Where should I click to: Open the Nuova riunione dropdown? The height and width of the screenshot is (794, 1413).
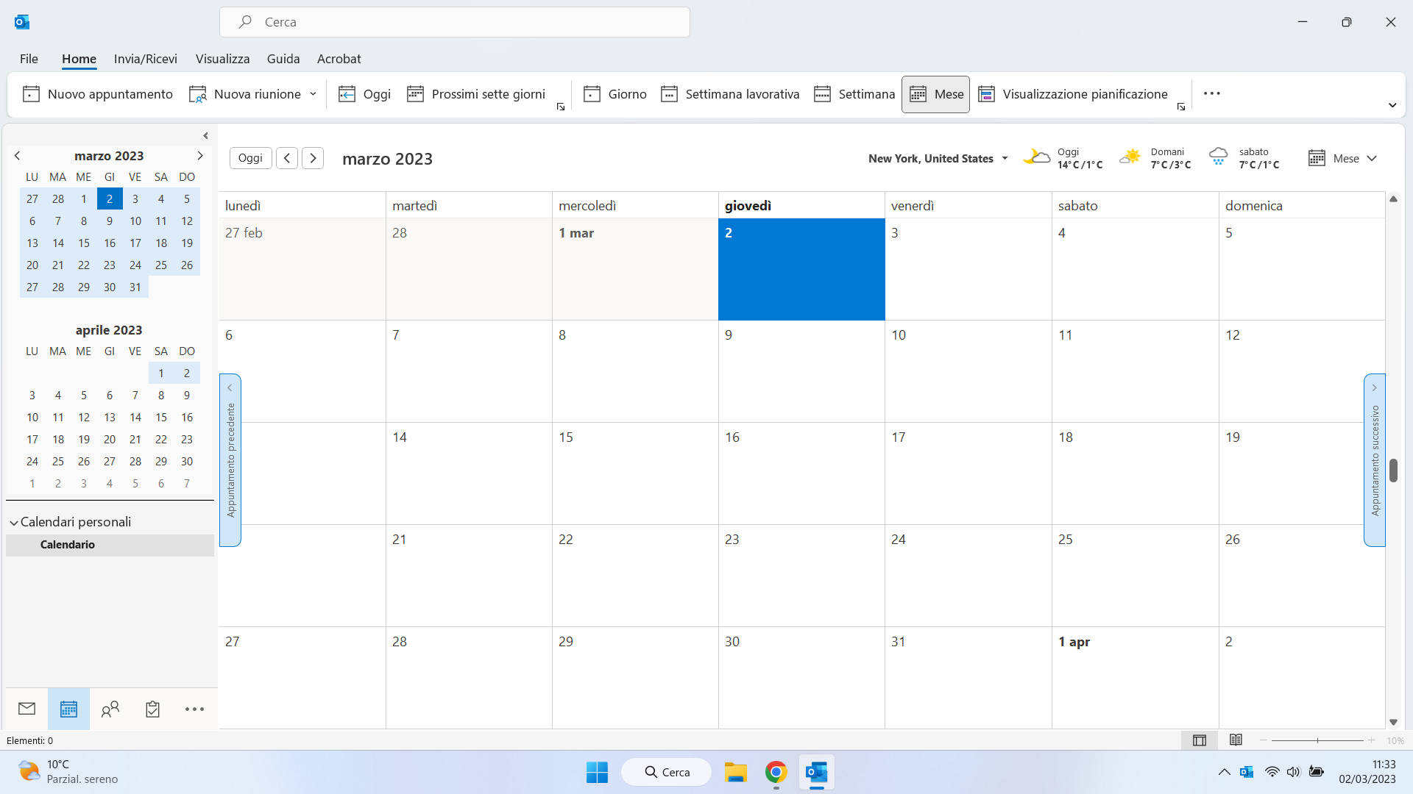tap(314, 94)
